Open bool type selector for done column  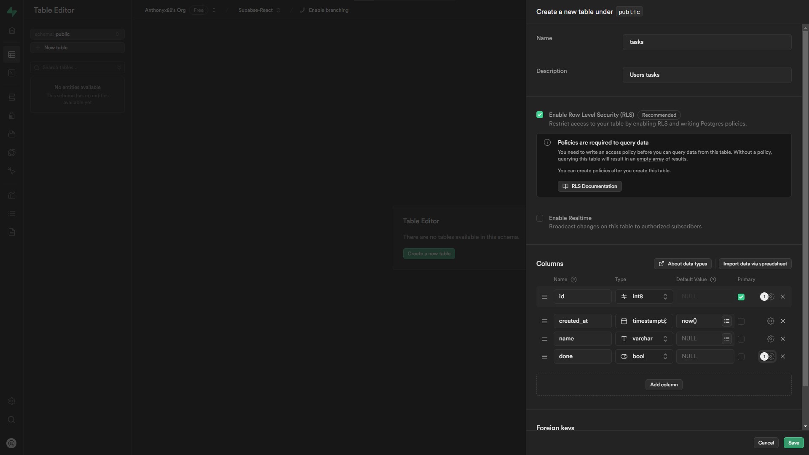644,356
